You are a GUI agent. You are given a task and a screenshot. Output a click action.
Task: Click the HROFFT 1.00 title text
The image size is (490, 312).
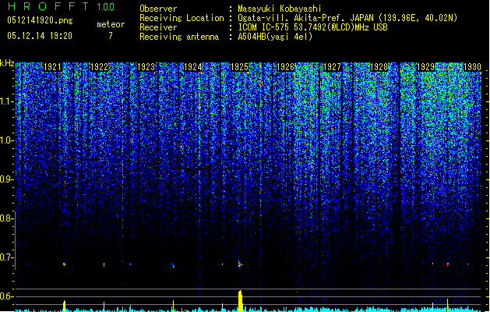coord(62,6)
